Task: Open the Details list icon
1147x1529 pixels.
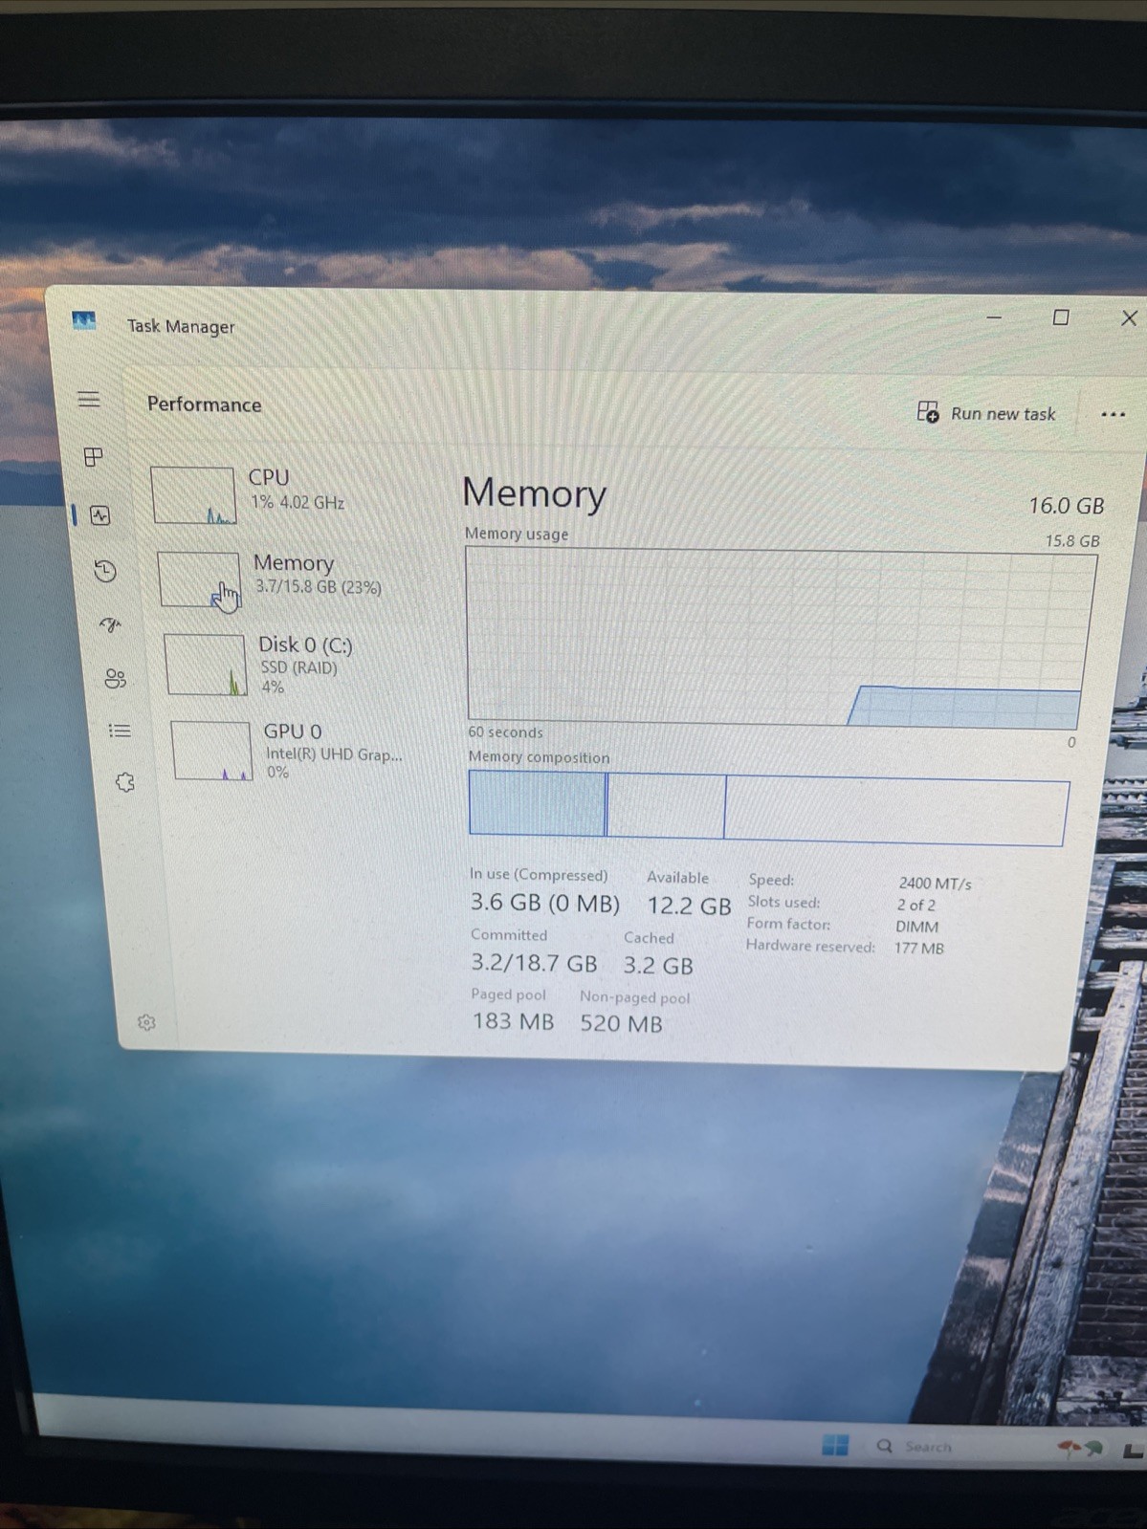Action: pyautogui.click(x=120, y=731)
